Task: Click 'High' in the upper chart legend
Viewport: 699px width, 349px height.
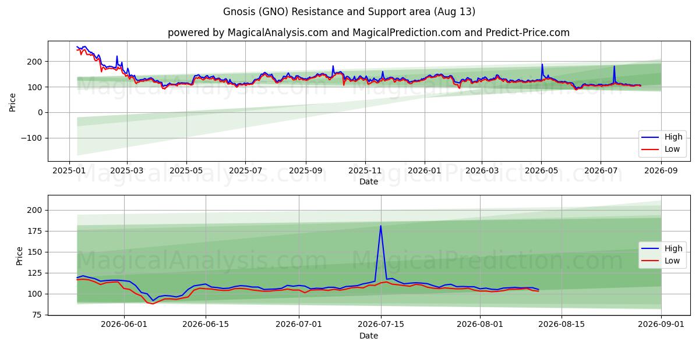Action: point(673,137)
